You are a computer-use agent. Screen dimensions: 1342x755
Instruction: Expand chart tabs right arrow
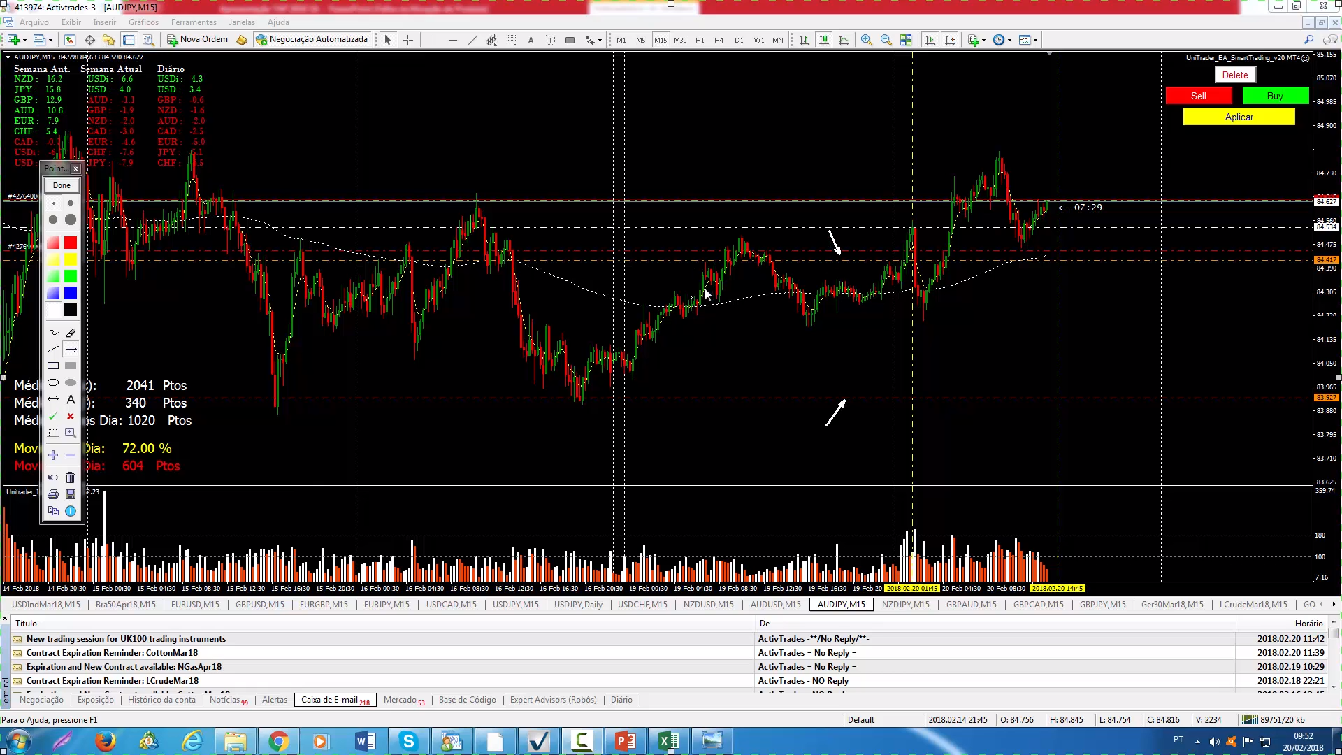point(1333,605)
